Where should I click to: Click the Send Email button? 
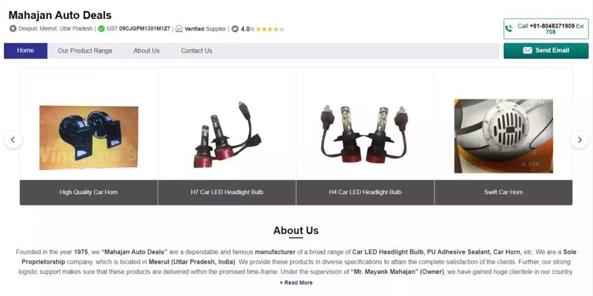point(546,51)
